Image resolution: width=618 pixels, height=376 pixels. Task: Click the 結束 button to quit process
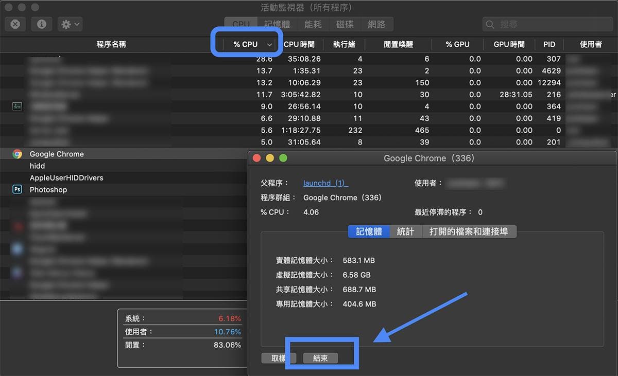pos(320,358)
